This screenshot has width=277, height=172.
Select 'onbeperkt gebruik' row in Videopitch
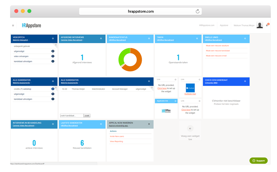(34, 46)
